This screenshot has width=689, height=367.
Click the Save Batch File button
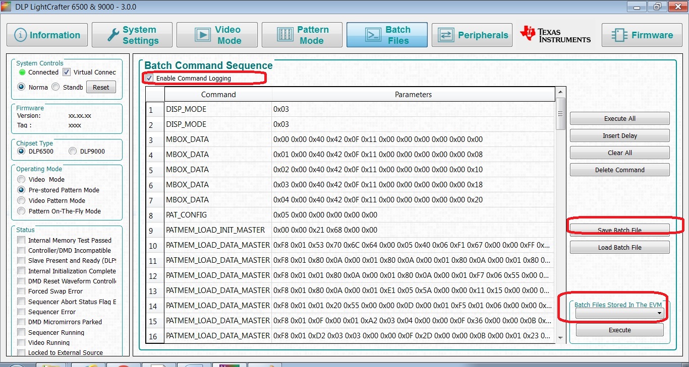click(620, 230)
